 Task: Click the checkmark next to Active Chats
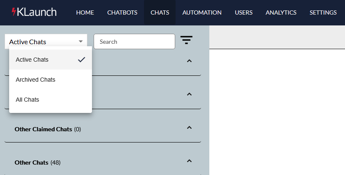(82, 60)
